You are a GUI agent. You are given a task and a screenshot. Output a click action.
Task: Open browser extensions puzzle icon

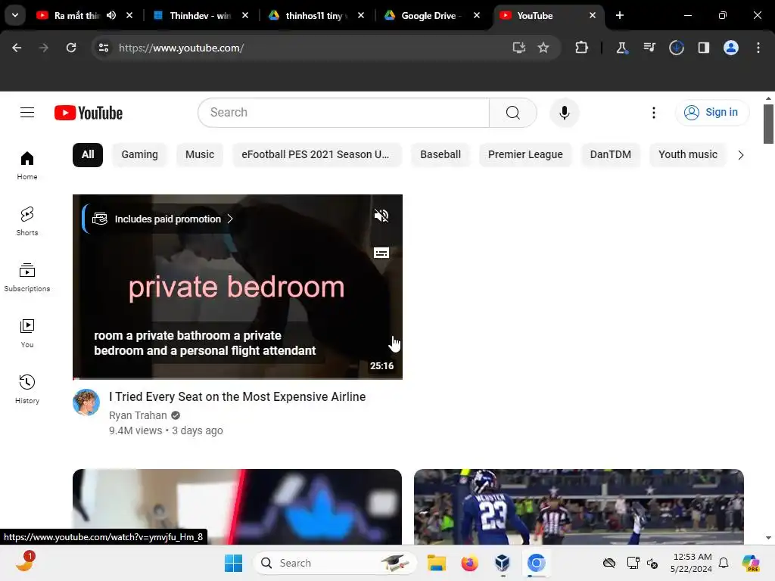tap(581, 48)
